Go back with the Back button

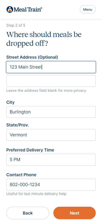click(x=28, y=213)
